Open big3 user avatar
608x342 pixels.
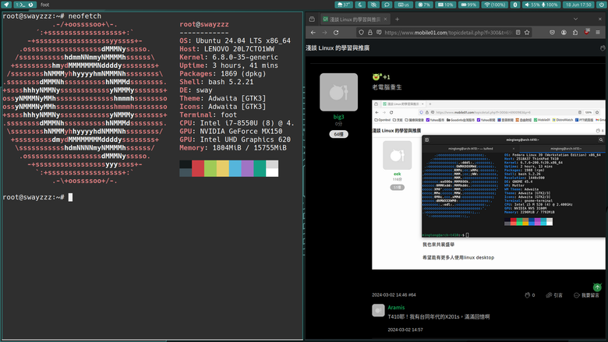click(338, 92)
